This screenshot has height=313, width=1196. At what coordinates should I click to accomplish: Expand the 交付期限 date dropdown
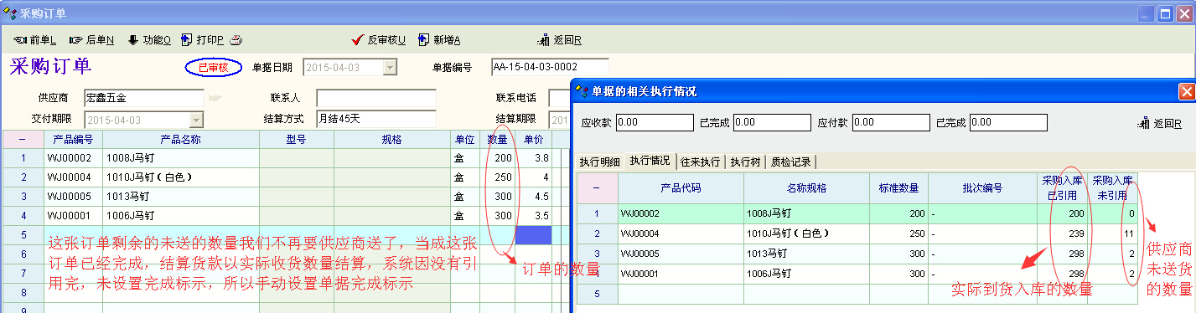(x=196, y=120)
